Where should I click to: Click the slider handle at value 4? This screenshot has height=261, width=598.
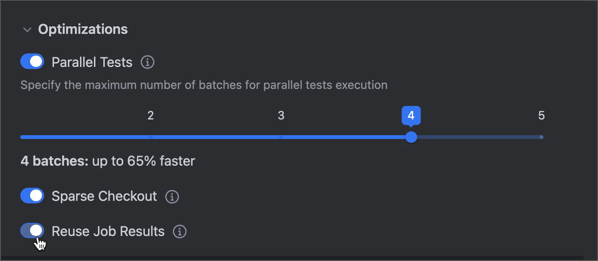[x=411, y=137]
